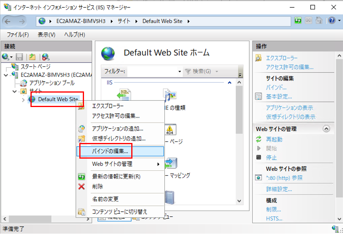
Task: Click the first IIS feature document icon
Action: coord(124,95)
